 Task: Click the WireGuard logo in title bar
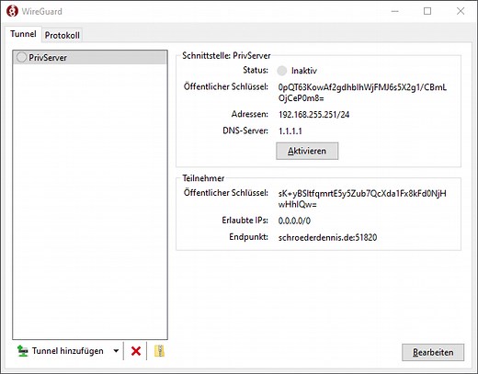[12, 11]
